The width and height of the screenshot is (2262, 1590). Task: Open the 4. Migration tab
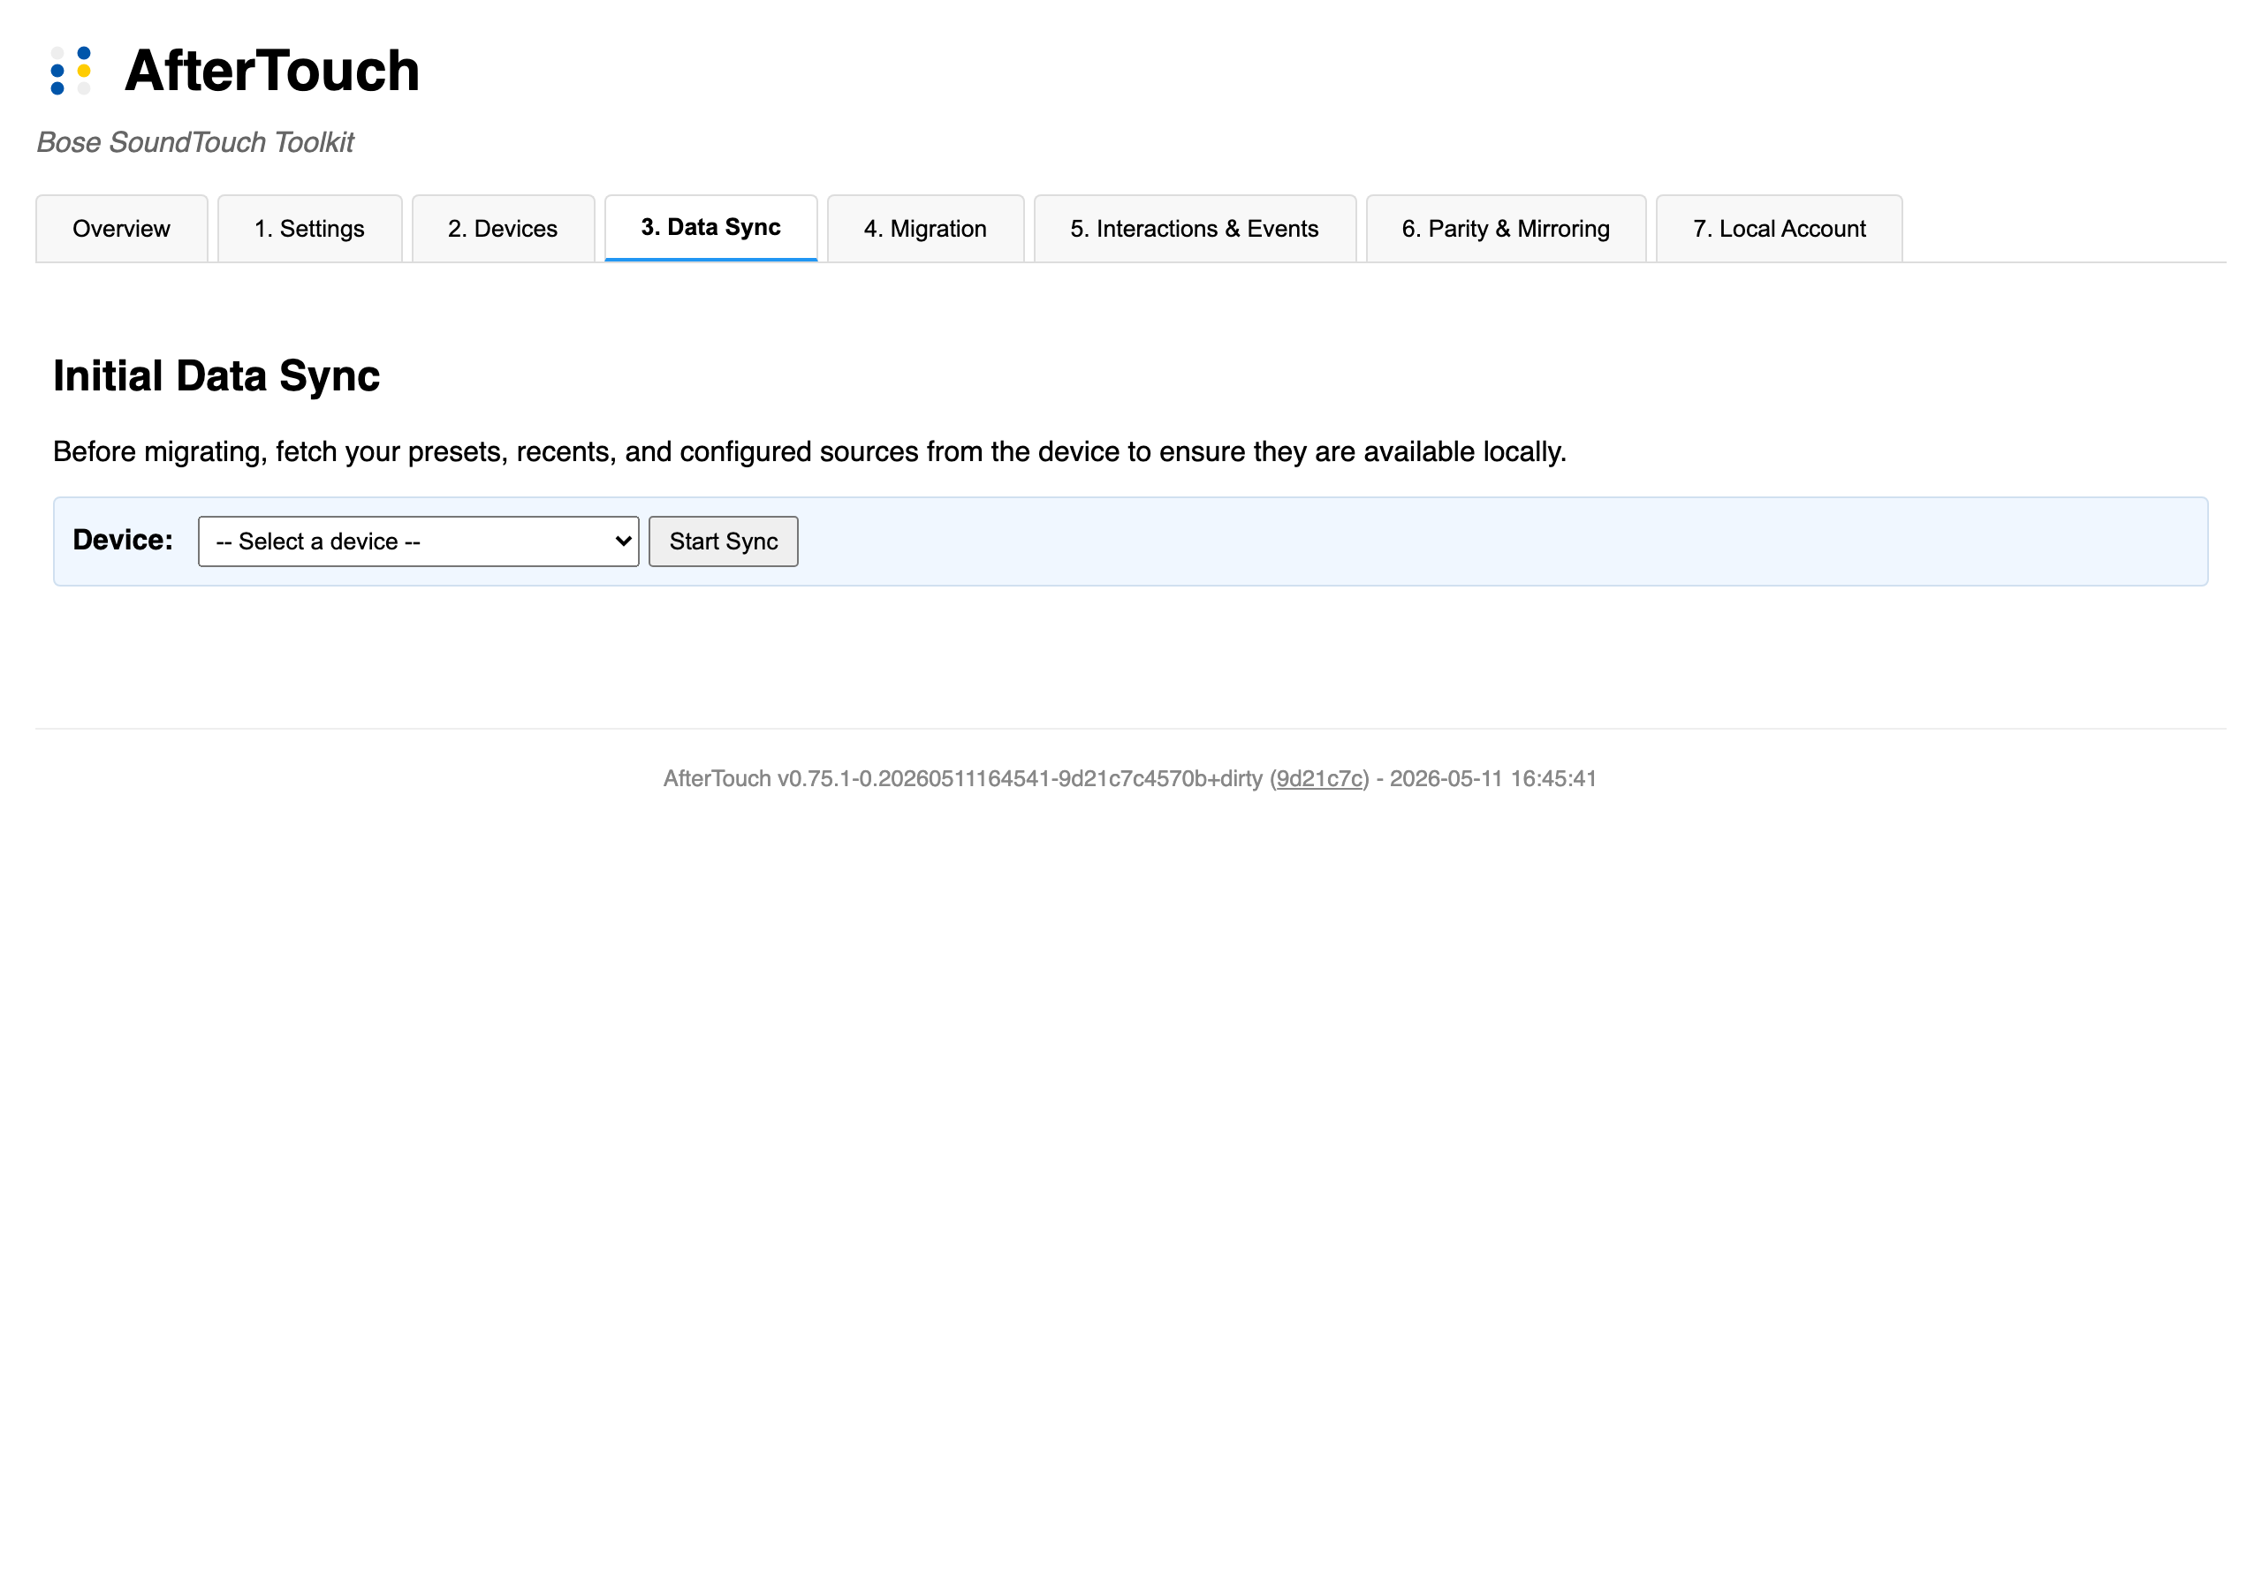click(925, 229)
